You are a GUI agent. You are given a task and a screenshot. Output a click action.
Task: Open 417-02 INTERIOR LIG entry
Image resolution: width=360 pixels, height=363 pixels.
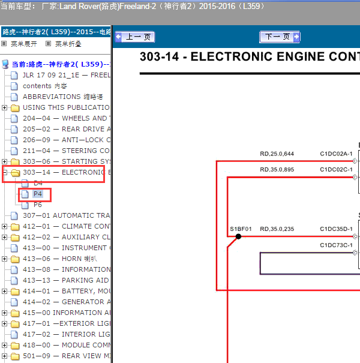point(67,335)
